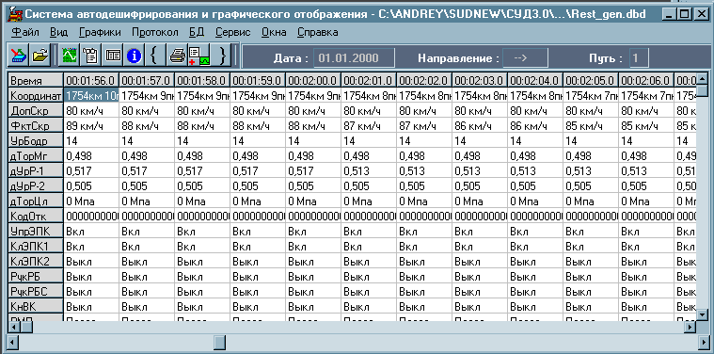Click the highlighted 1754км coordinate cell
Image resolution: width=714 pixels, height=354 pixels.
point(91,95)
